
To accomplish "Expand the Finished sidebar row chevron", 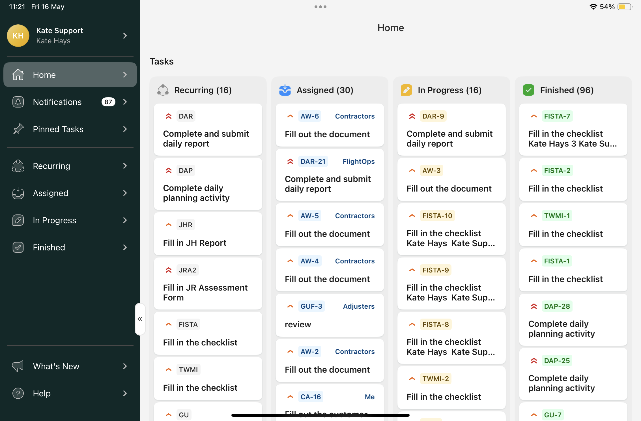I will point(125,248).
